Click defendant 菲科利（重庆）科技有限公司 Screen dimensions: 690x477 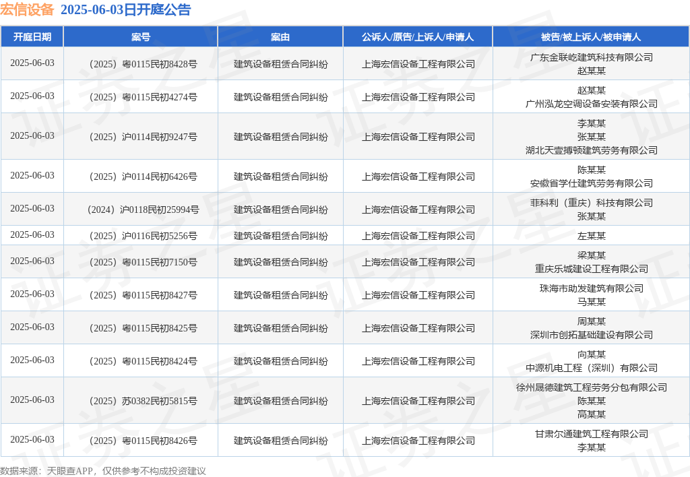pos(591,203)
